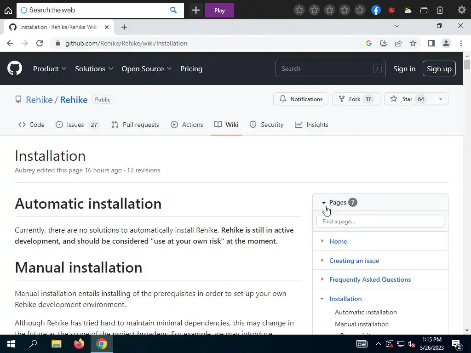Open File Explorer from the taskbar
471x353 pixels.
pos(56,344)
